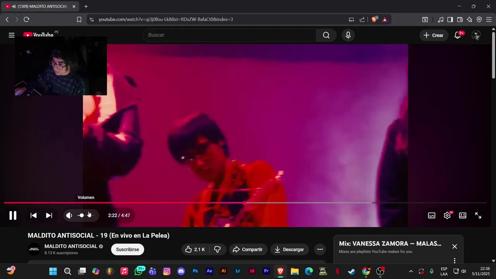Viewport: 496px width, 279px height.
Task: Share video via Compartir button
Action: coord(248,250)
